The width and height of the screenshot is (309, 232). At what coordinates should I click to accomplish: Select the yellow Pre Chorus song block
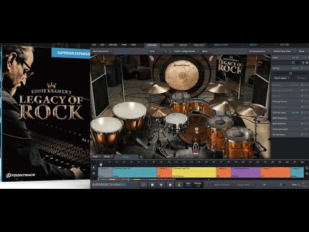pos(194,172)
